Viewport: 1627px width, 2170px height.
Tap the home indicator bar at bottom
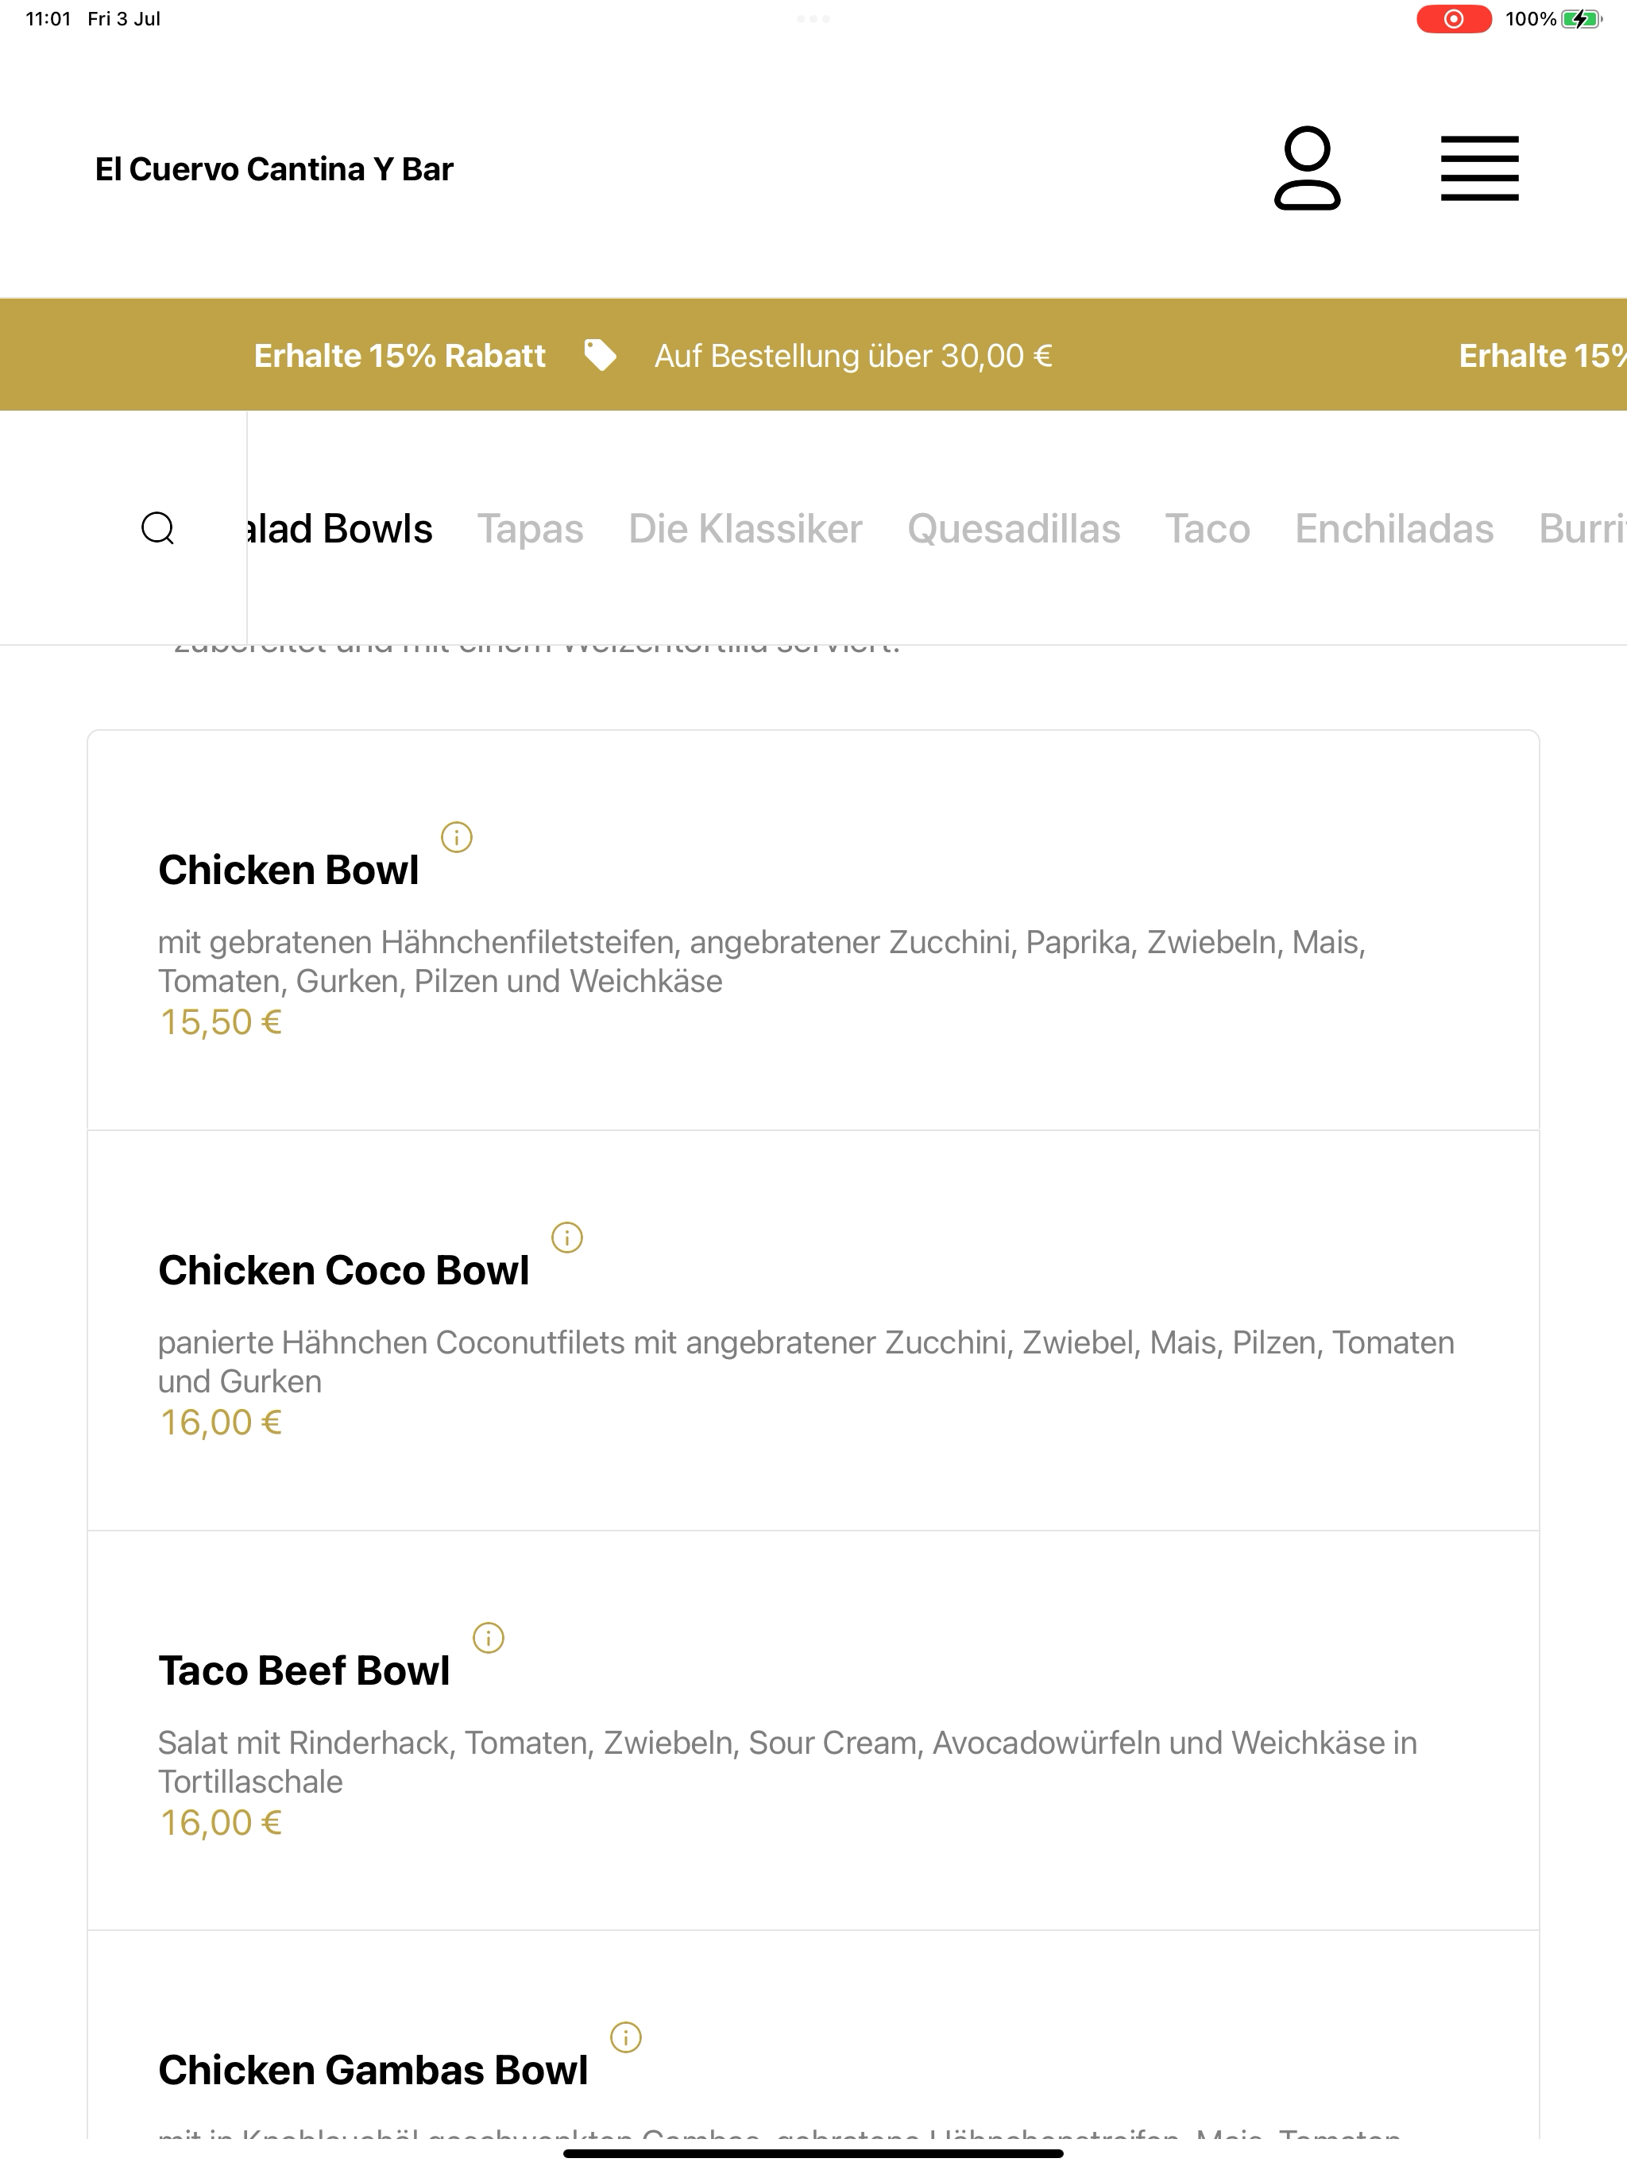tap(813, 2153)
